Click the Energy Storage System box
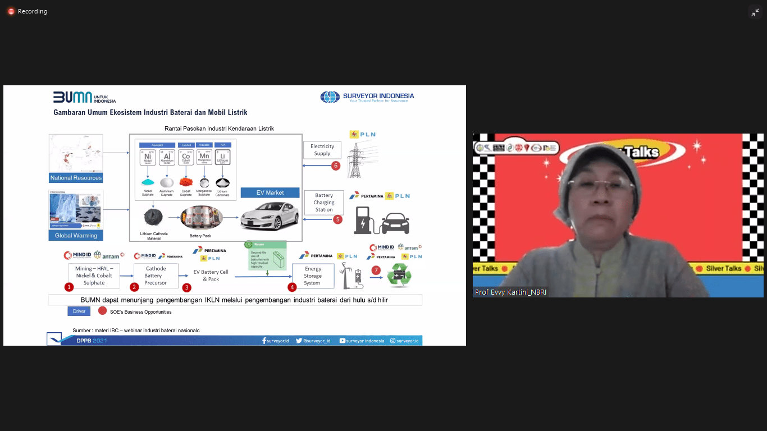The image size is (767, 431). [x=313, y=276]
